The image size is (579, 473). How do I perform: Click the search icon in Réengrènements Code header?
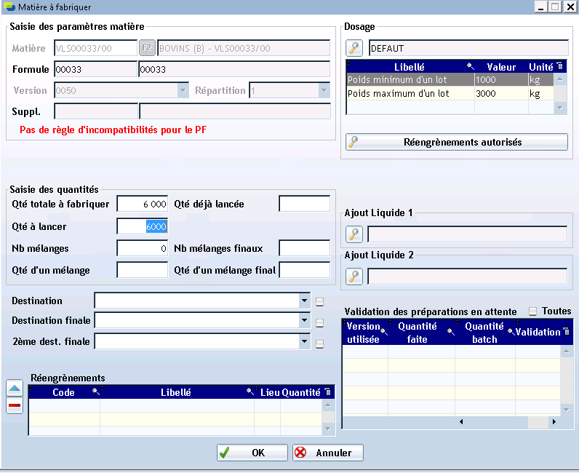95,391
